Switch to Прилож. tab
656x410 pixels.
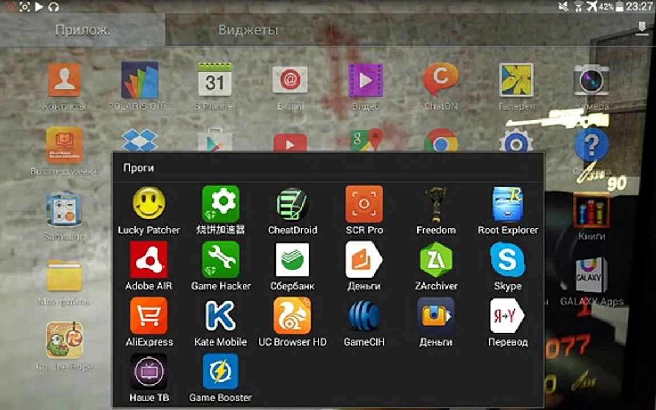[x=83, y=30]
